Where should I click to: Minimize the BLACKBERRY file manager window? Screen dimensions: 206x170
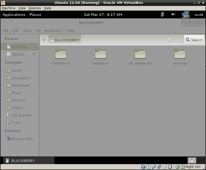[x=186, y=22]
